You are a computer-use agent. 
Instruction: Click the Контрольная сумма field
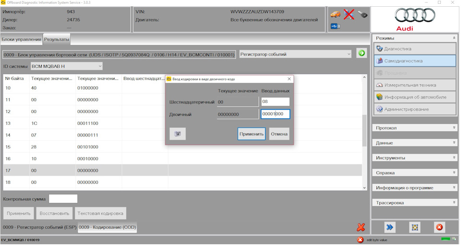pos(63,199)
